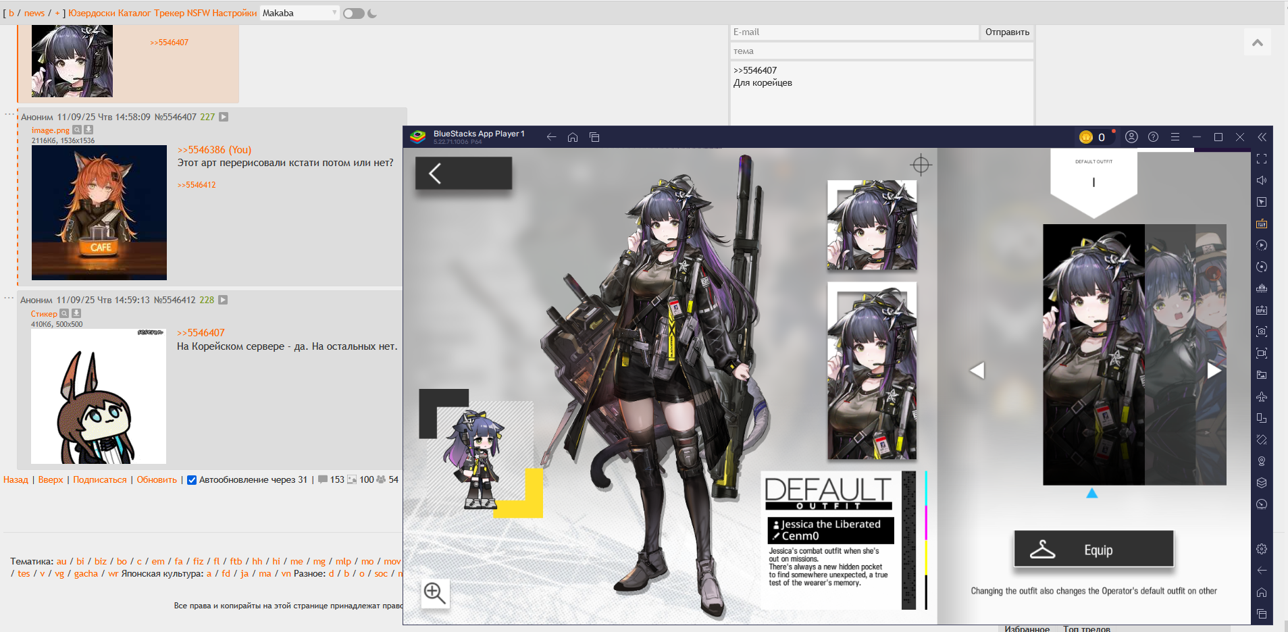Toggle the Автообновление checkbox

coord(192,480)
